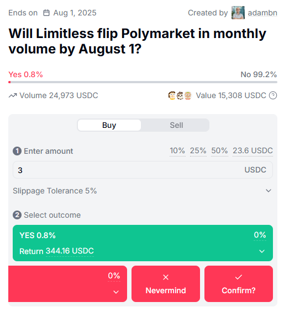Click the calendar icon beside Aug 1, 2025
The image size is (284, 318).
tap(46, 13)
